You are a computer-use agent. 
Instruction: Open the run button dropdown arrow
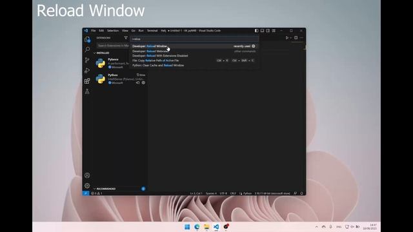point(291,38)
